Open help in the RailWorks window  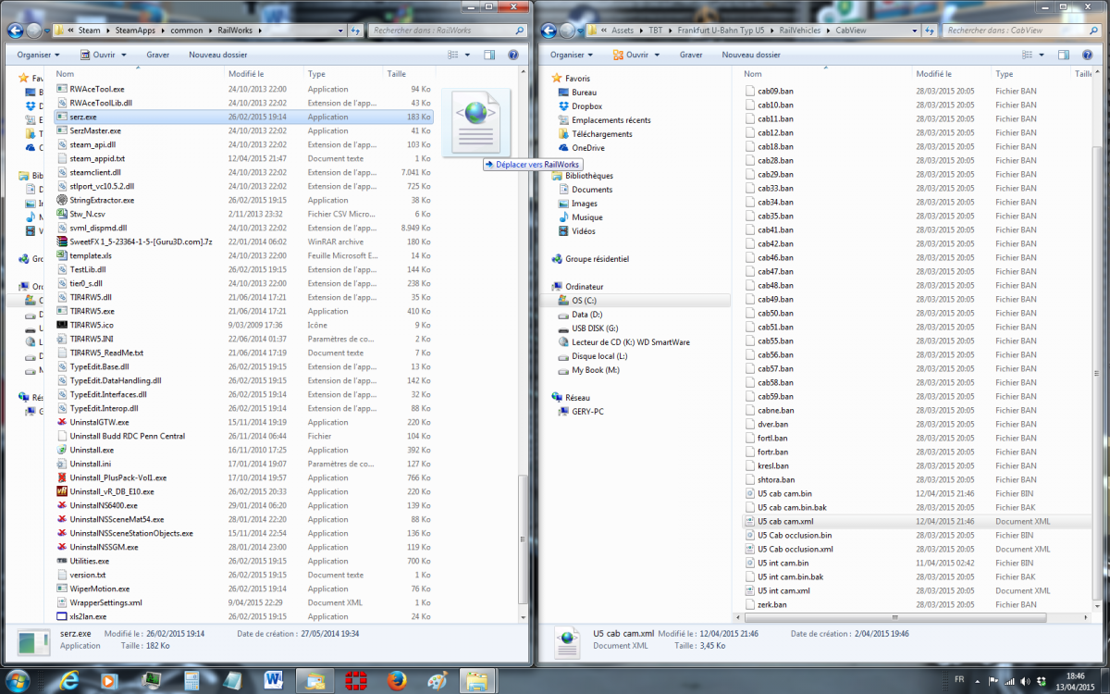click(512, 55)
